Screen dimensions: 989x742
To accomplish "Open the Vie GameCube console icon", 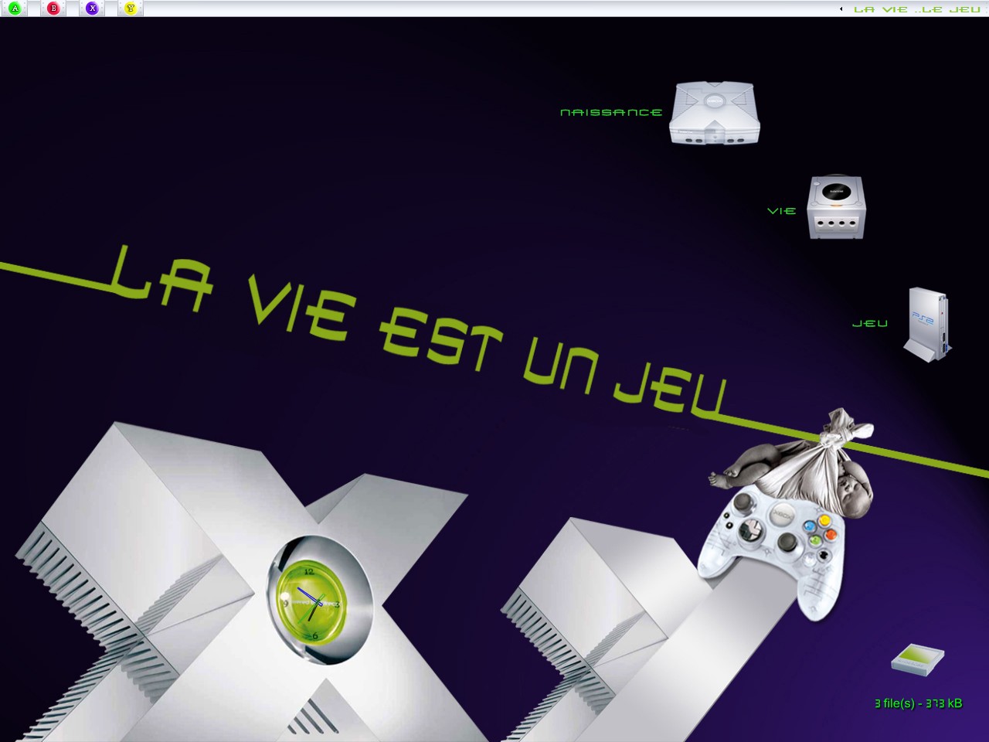I will click(x=836, y=207).
